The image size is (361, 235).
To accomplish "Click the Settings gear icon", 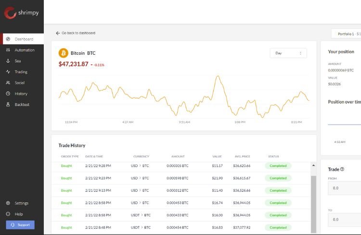I will [x=8, y=203].
